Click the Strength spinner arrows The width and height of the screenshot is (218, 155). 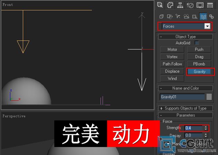(x=206, y=128)
